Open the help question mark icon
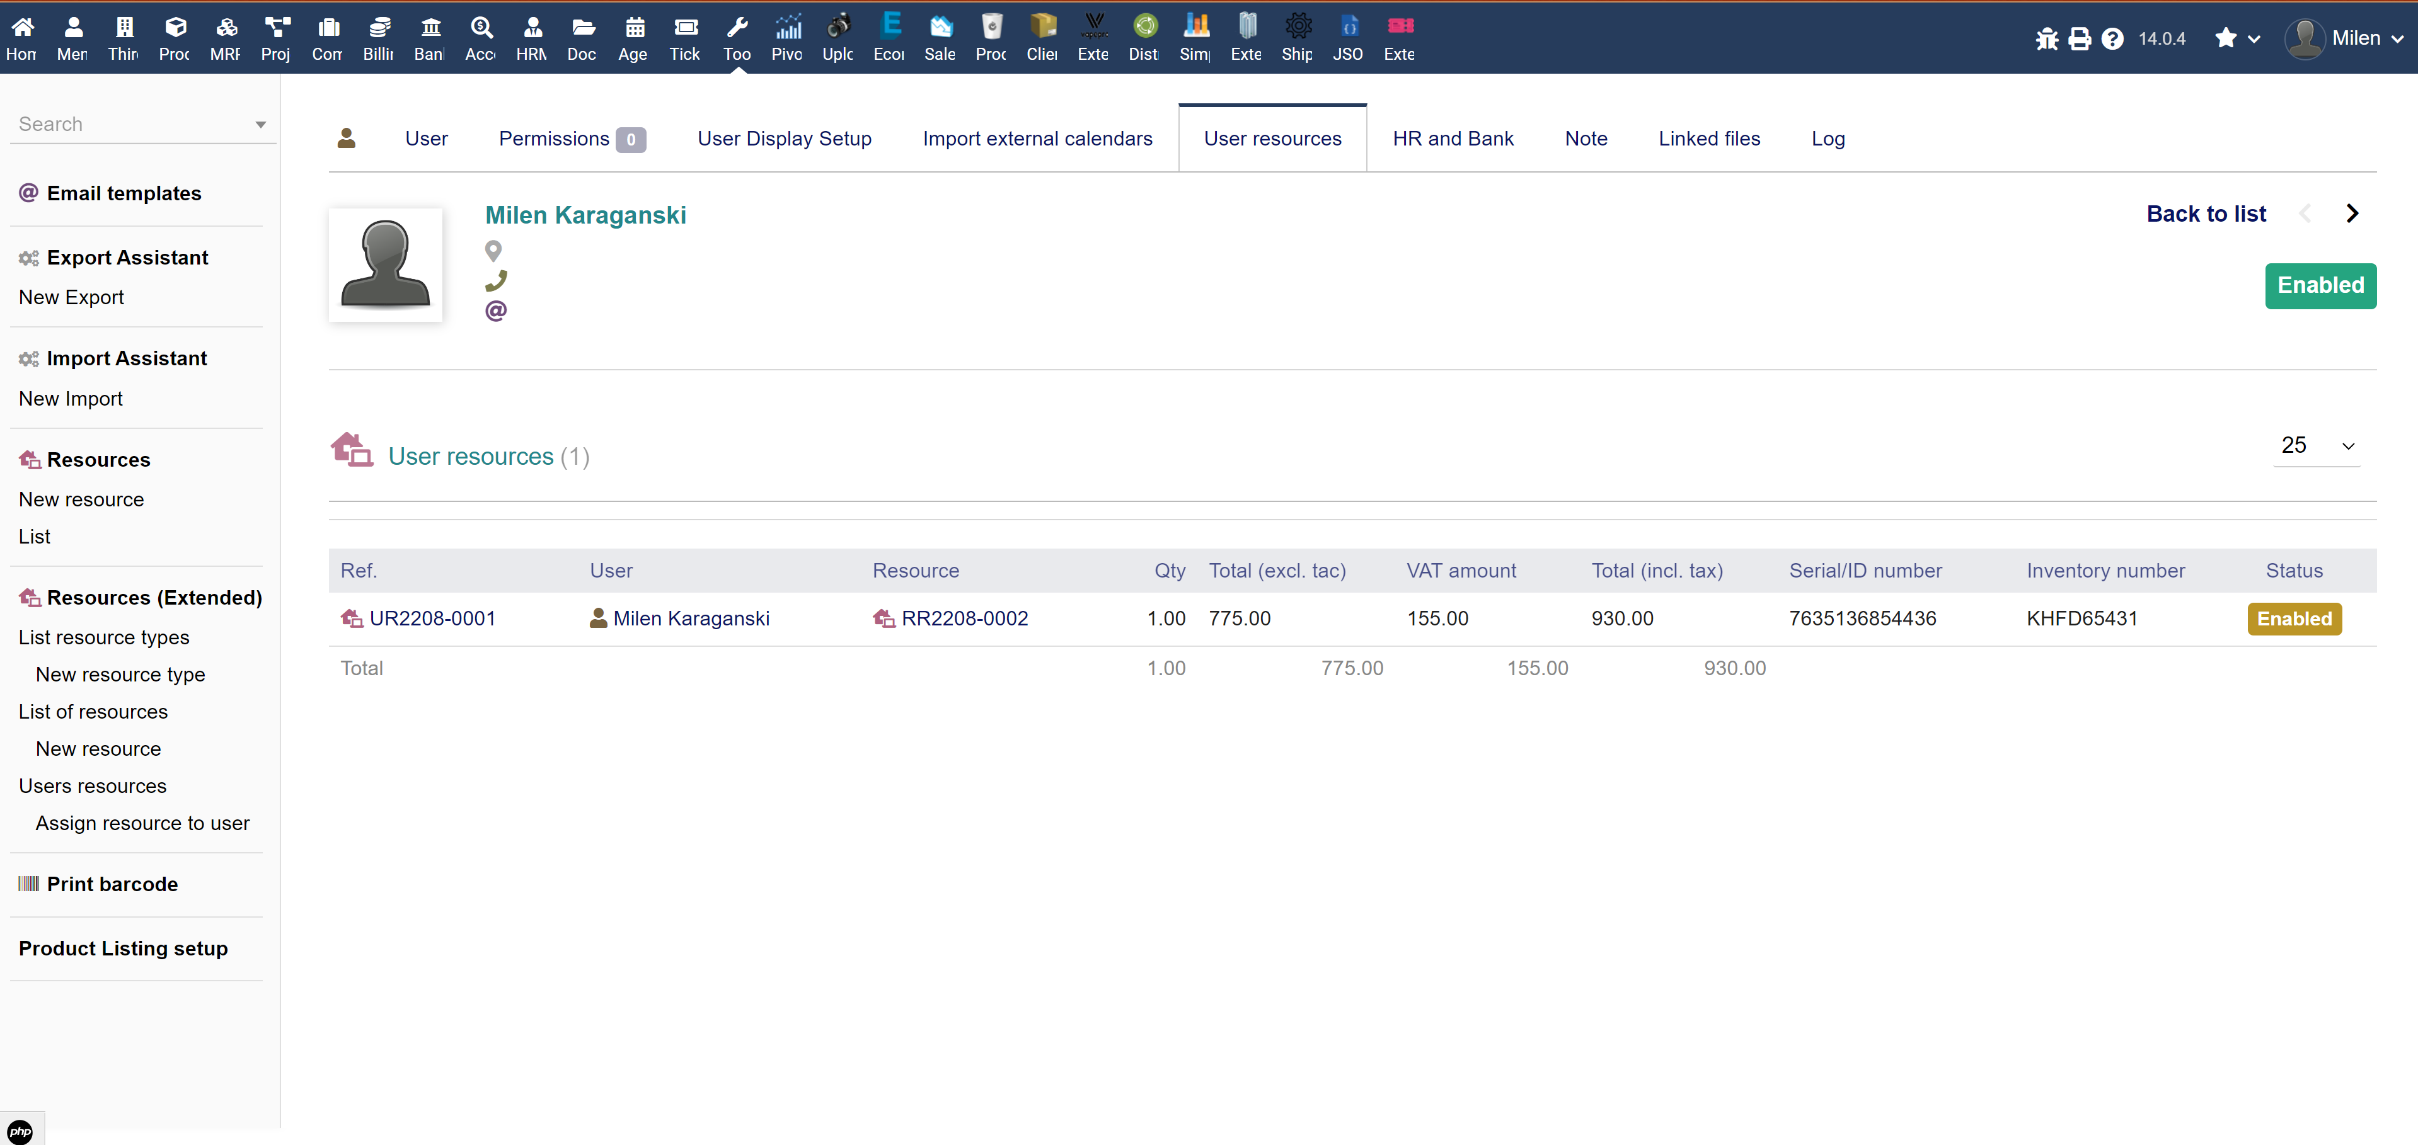Viewport: 2418px width, 1145px height. point(2112,38)
